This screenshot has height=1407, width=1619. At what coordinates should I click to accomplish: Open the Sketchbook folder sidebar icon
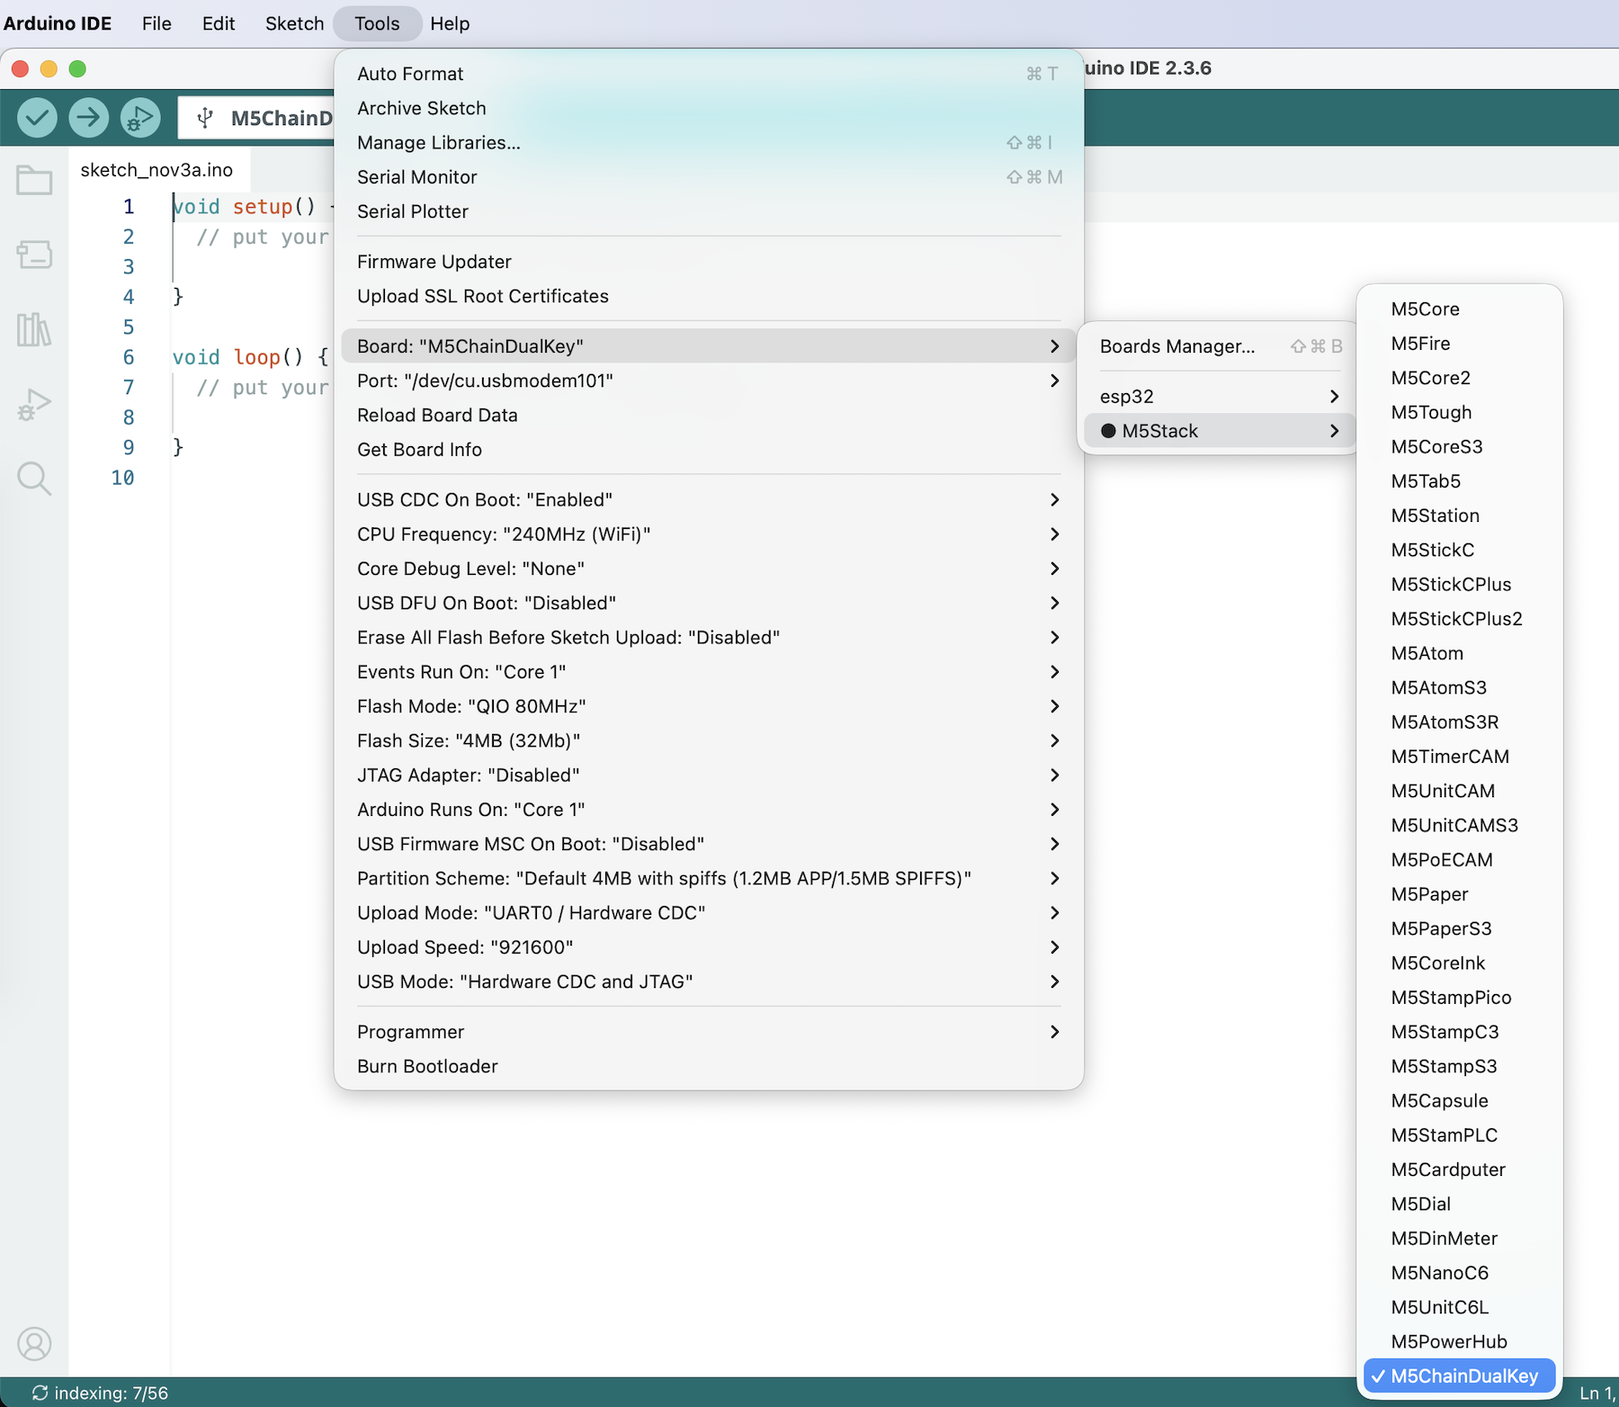34,181
